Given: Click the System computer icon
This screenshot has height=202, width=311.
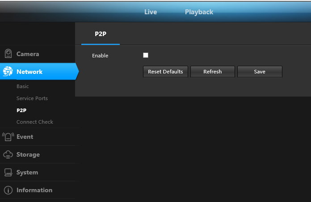Looking at the screenshot, I should coord(8,172).
